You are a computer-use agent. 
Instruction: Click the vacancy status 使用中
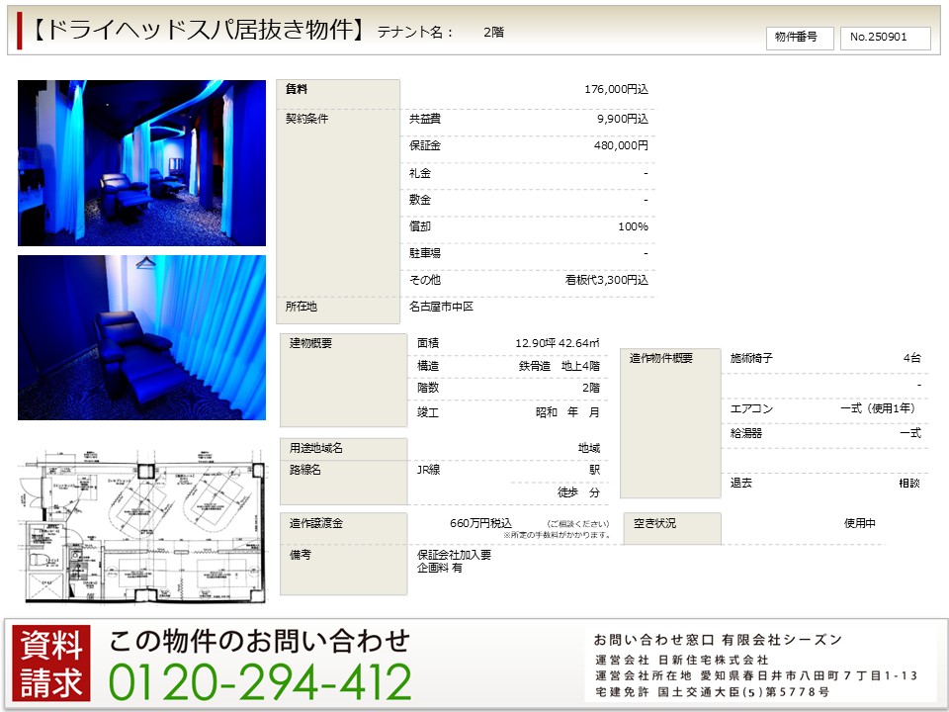tap(860, 524)
